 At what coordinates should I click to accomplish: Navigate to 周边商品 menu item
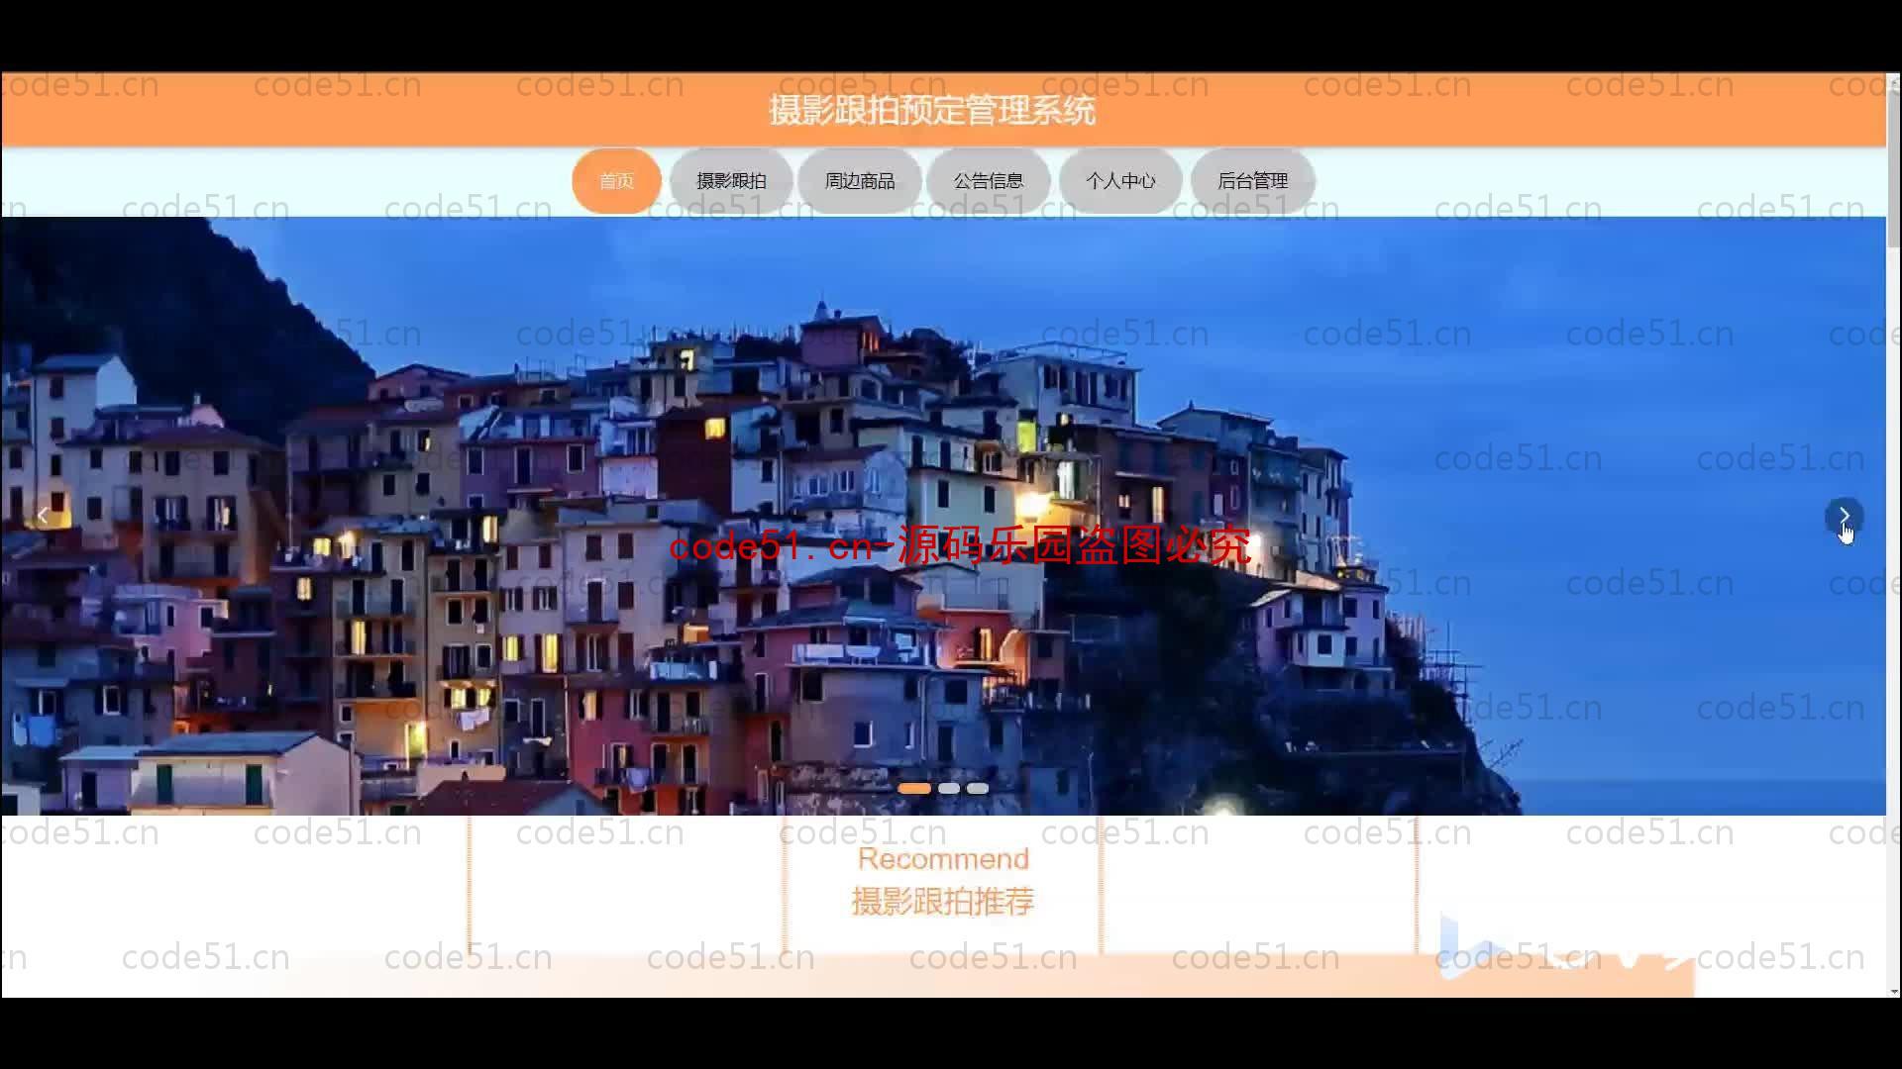pyautogui.click(x=860, y=180)
